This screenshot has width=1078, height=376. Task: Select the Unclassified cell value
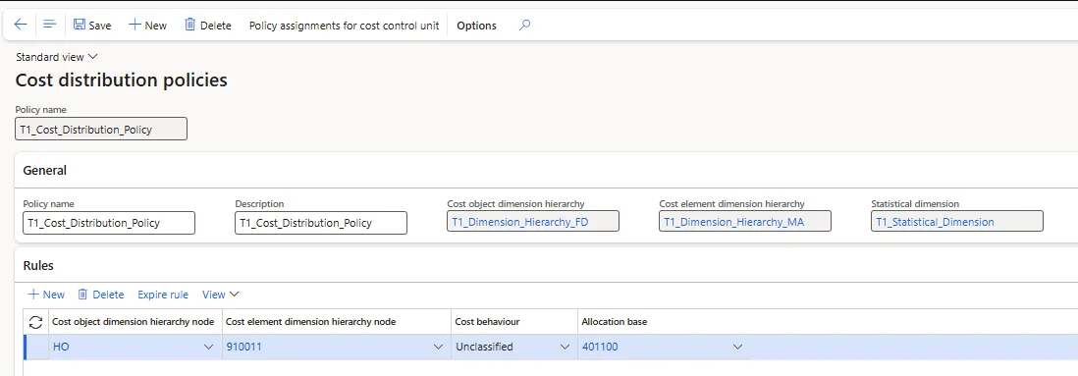point(484,348)
